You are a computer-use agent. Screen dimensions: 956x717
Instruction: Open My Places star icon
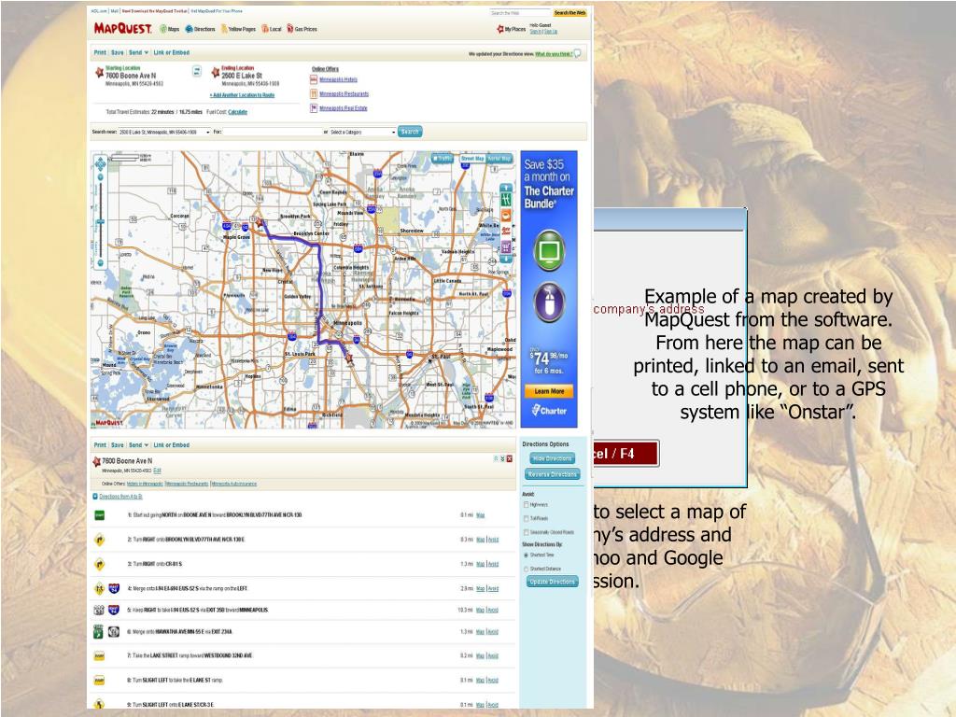[500, 29]
